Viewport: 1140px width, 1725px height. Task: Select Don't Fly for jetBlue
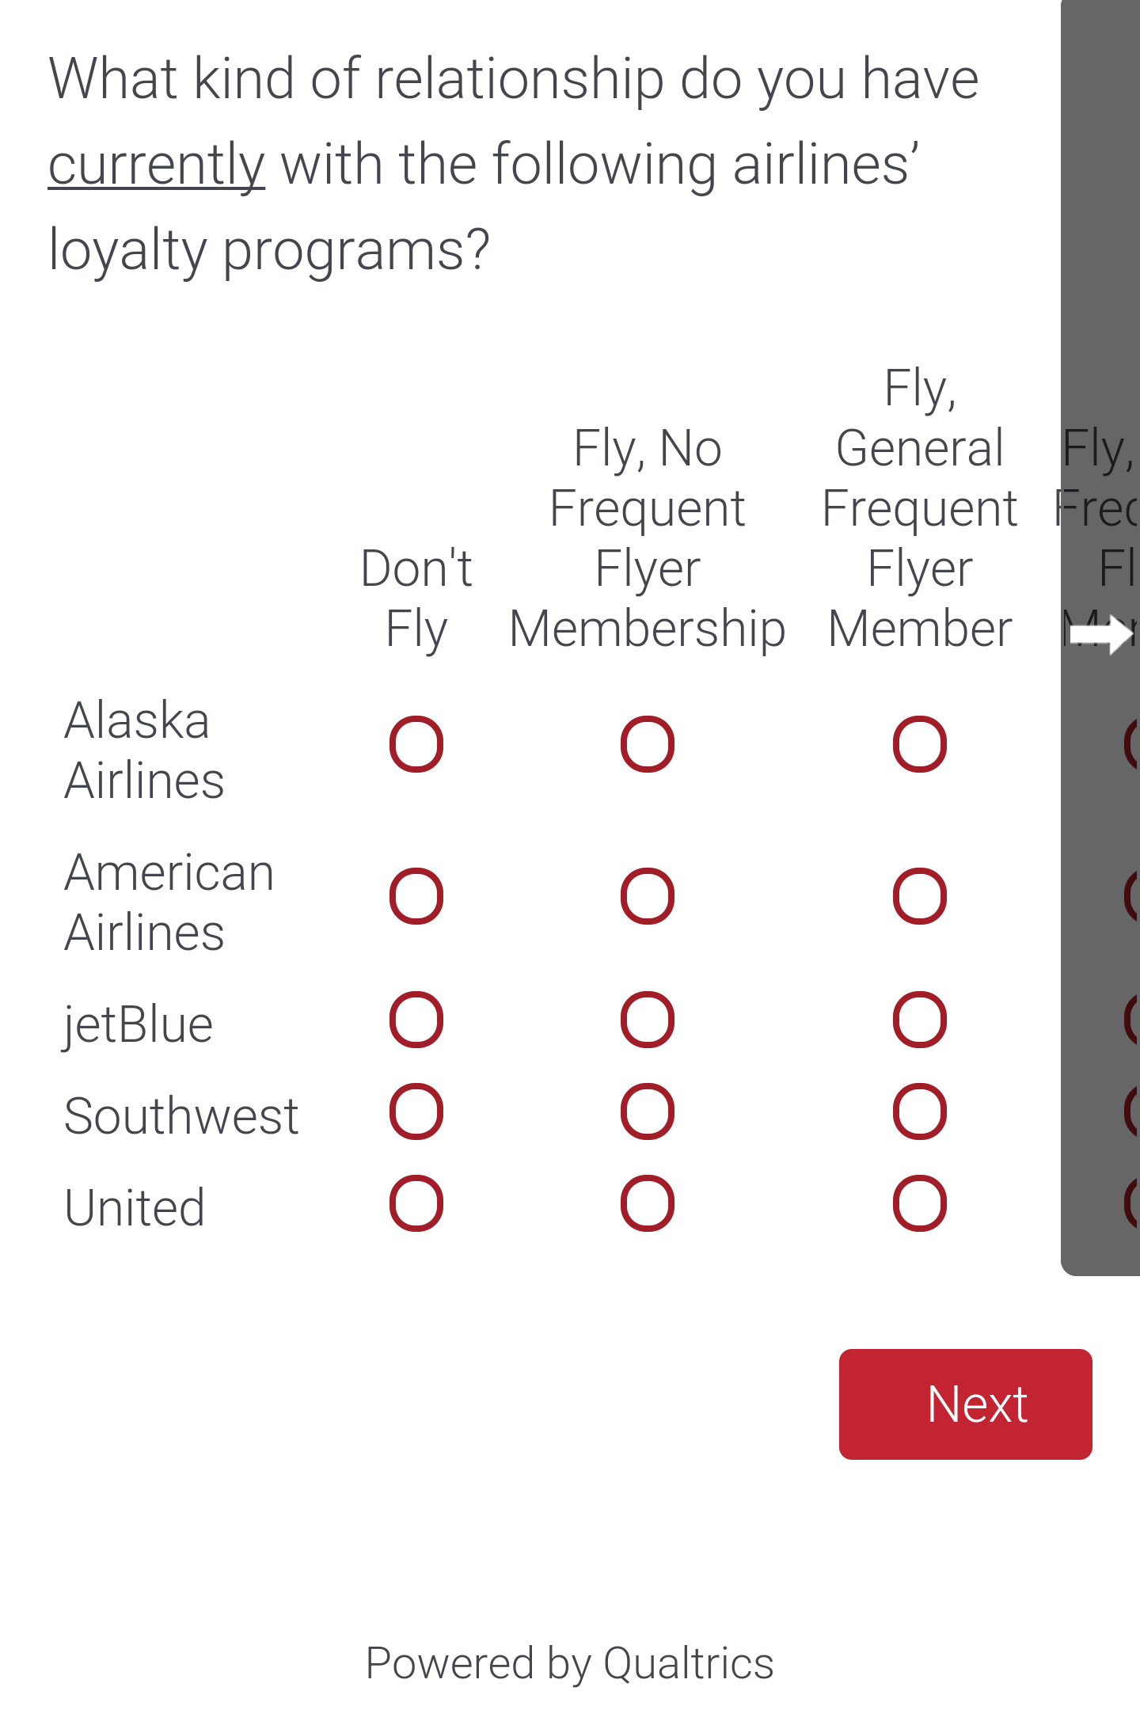click(416, 1020)
